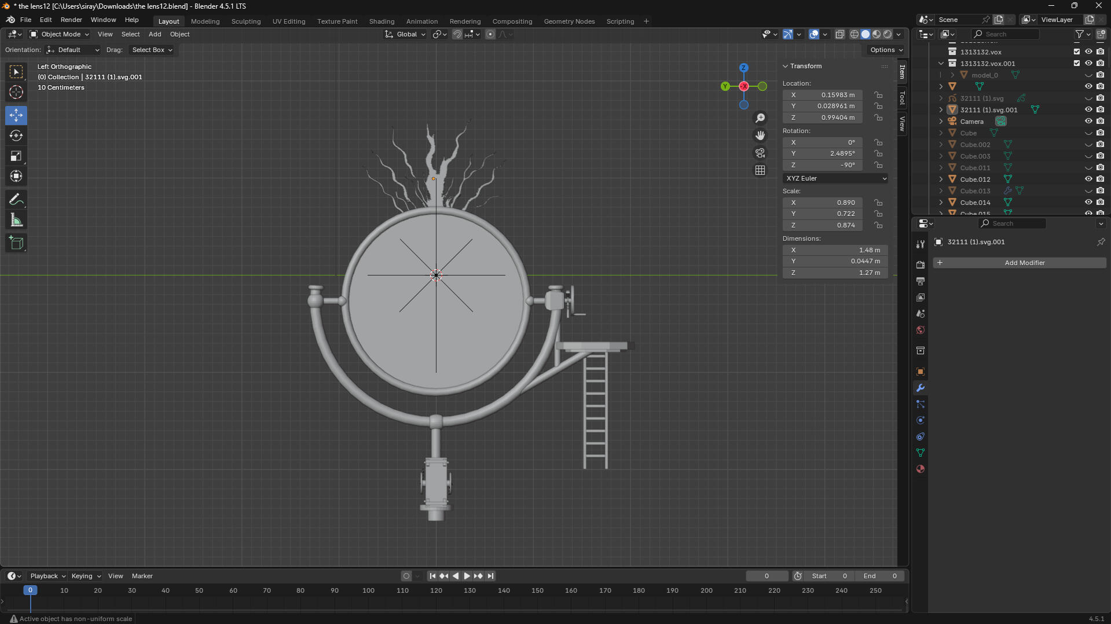Image resolution: width=1111 pixels, height=624 pixels.
Task: Open the XYZ Euler rotation mode dropdown
Action: (835, 178)
